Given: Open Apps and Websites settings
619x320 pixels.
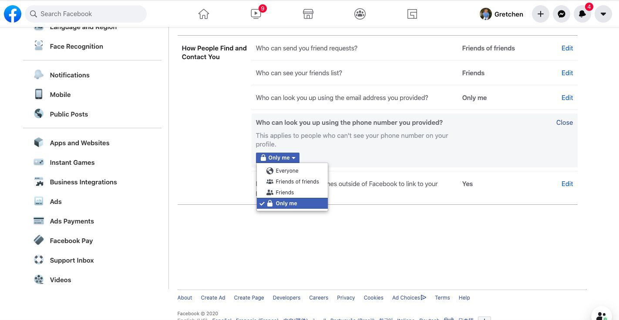Looking at the screenshot, I should pos(80,143).
